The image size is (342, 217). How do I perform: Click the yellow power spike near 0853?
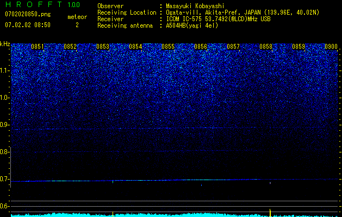pos(113,214)
